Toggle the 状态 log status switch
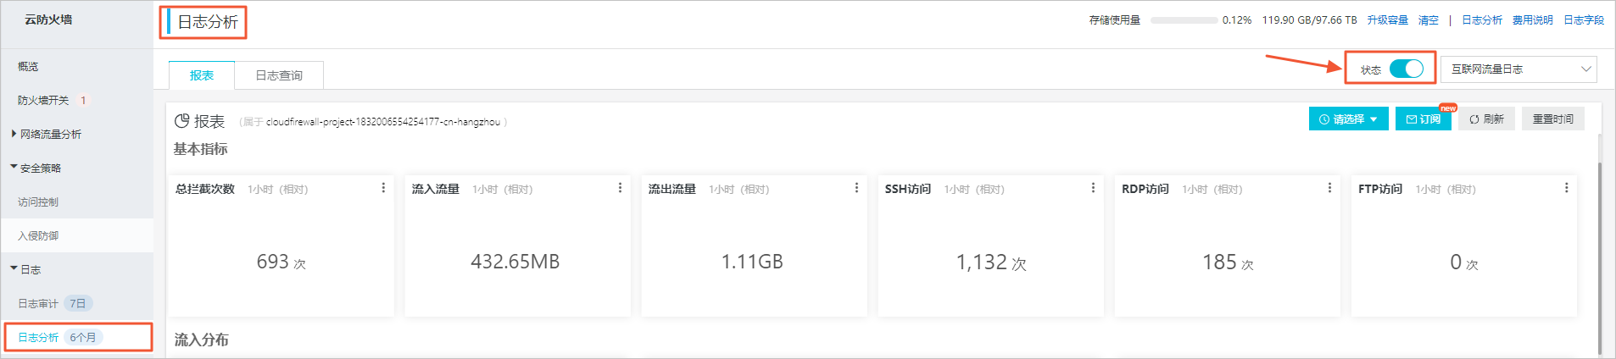 (1407, 69)
